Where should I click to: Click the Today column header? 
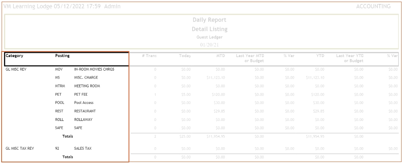[x=185, y=56]
